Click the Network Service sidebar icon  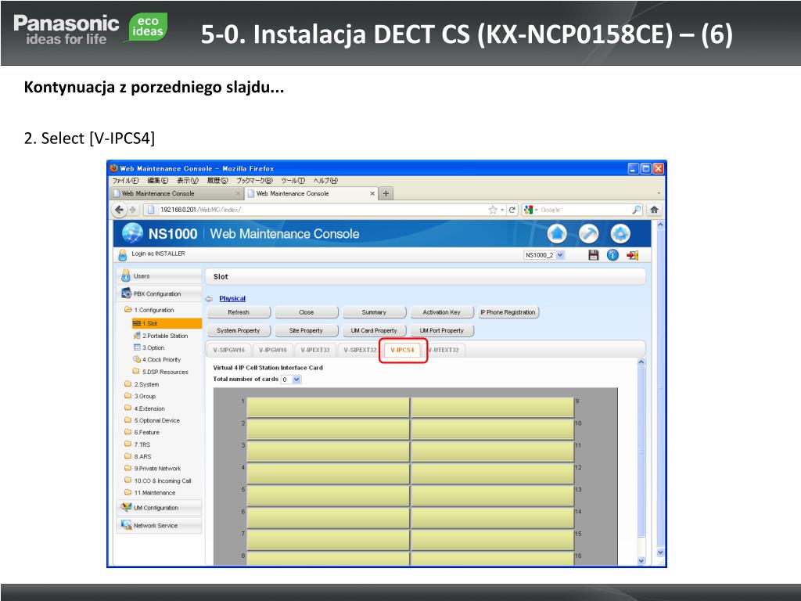pyautogui.click(x=126, y=525)
